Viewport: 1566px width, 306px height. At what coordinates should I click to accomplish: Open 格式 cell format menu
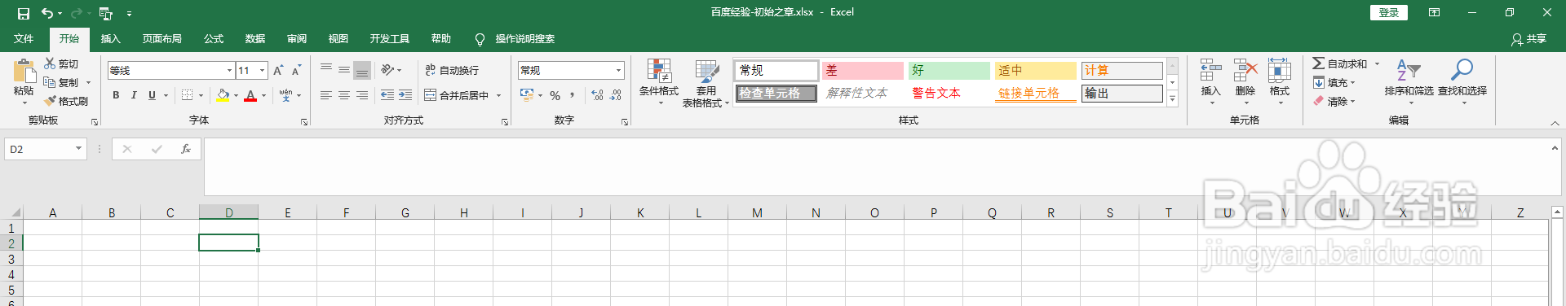point(1280,82)
